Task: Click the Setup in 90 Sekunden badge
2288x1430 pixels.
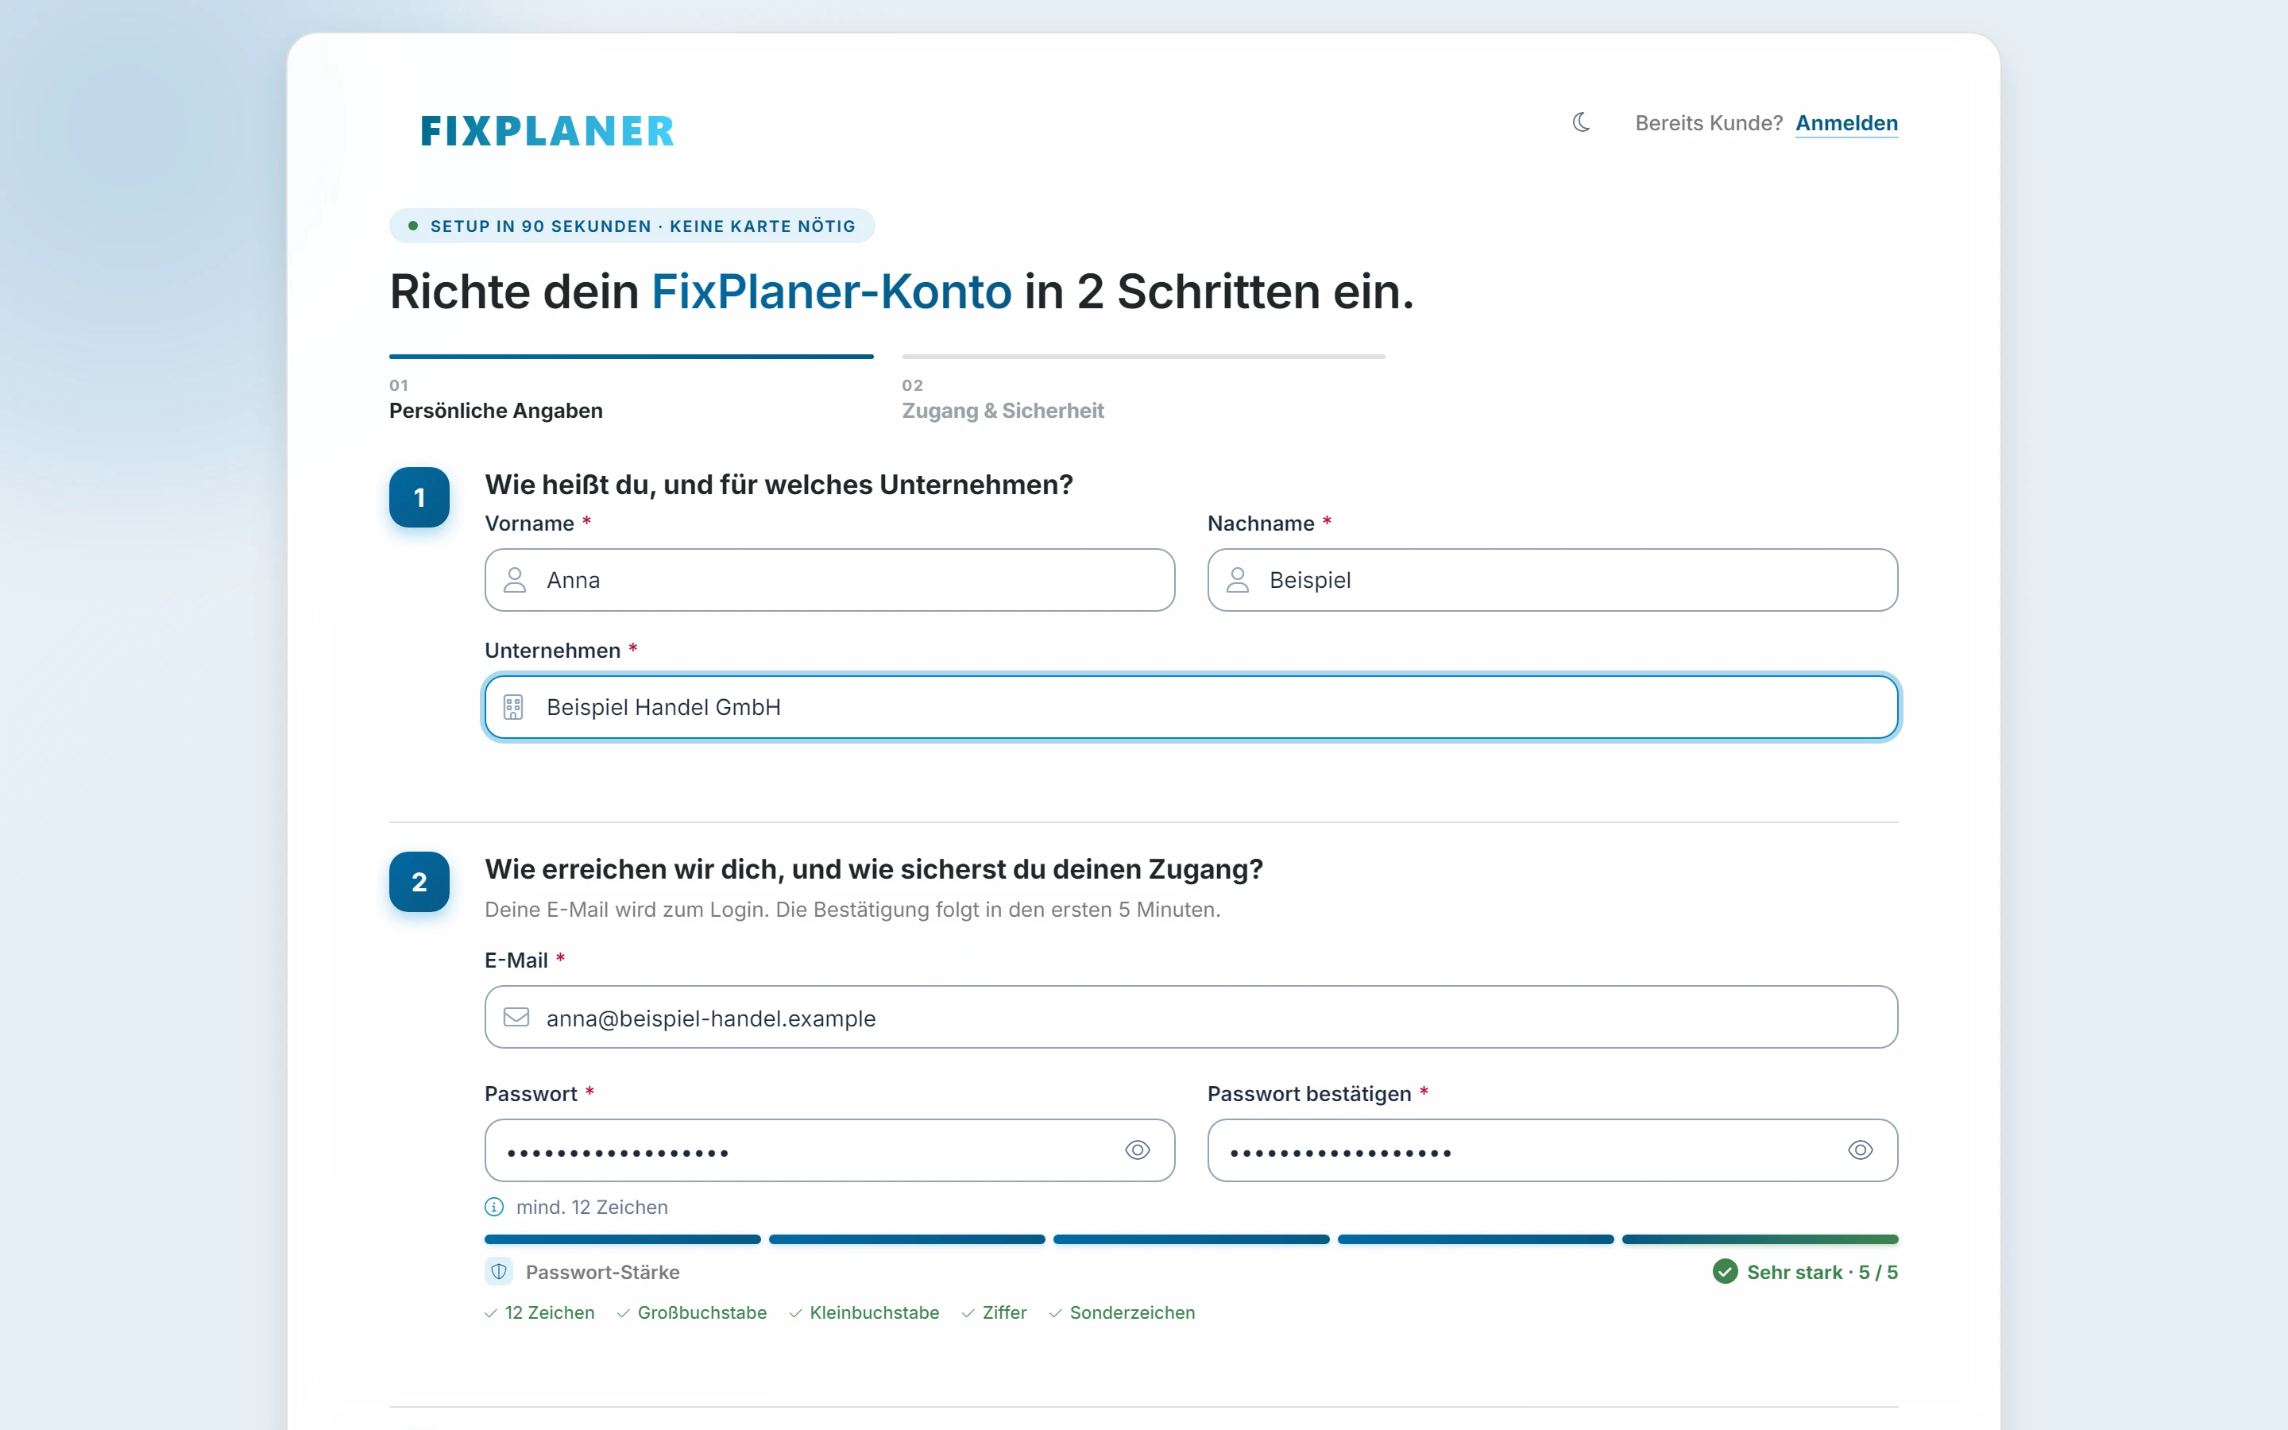Action: coord(632,226)
